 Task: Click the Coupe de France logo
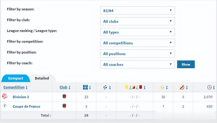pyautogui.click(x=5, y=106)
